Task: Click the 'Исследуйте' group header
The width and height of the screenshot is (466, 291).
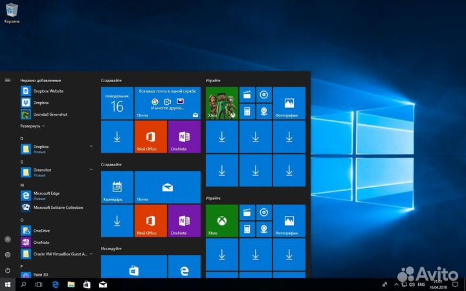Action: (x=111, y=248)
